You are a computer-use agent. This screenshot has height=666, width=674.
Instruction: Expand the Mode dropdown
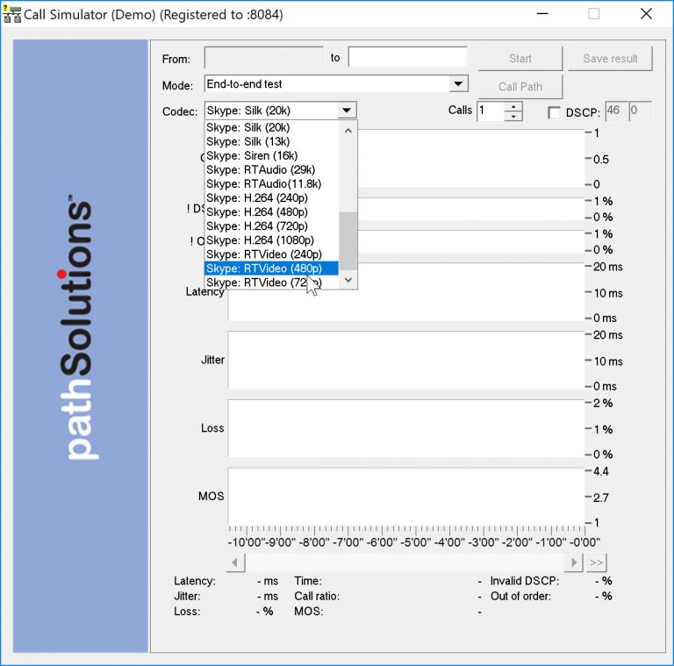[458, 84]
